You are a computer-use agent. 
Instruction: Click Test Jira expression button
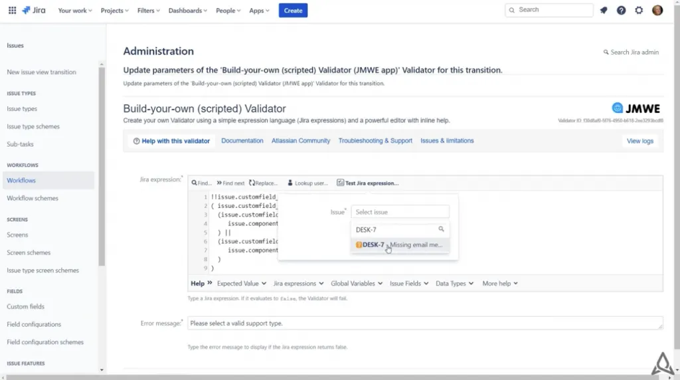pos(368,183)
